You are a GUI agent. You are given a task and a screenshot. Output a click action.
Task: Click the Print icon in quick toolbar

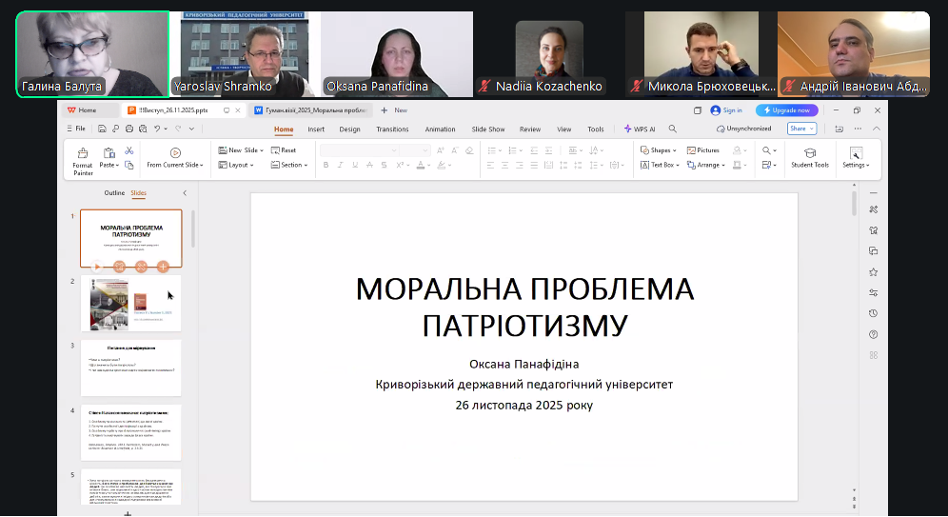(128, 129)
